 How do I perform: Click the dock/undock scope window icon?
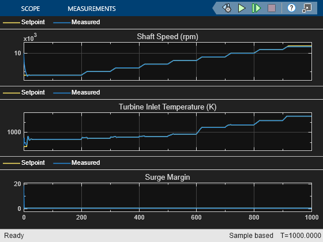tap(307, 8)
